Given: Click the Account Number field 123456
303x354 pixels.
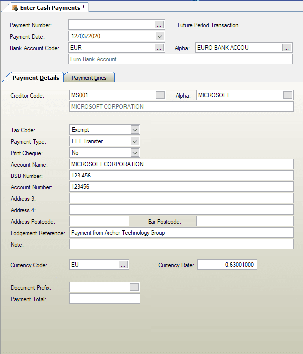Looking at the screenshot, I should (181, 187).
